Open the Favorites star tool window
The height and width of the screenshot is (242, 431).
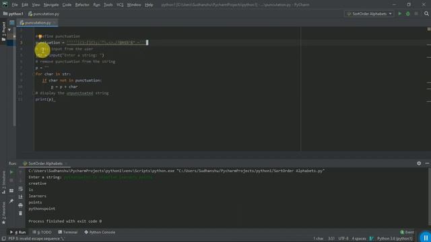click(3, 213)
